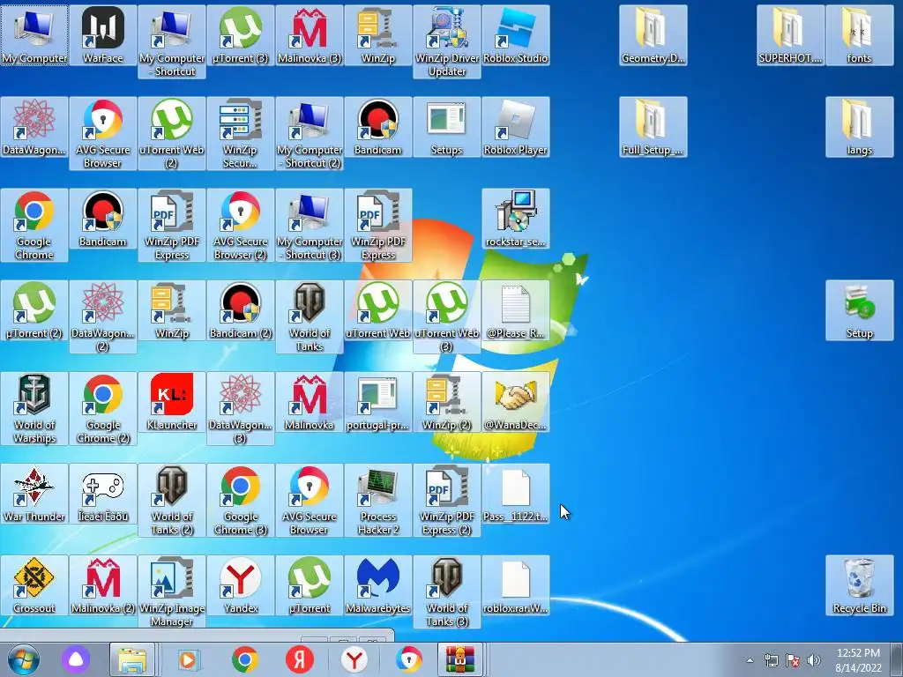Image resolution: width=903 pixels, height=677 pixels.
Task: Select the SUPERHOT folder
Action: (x=791, y=35)
